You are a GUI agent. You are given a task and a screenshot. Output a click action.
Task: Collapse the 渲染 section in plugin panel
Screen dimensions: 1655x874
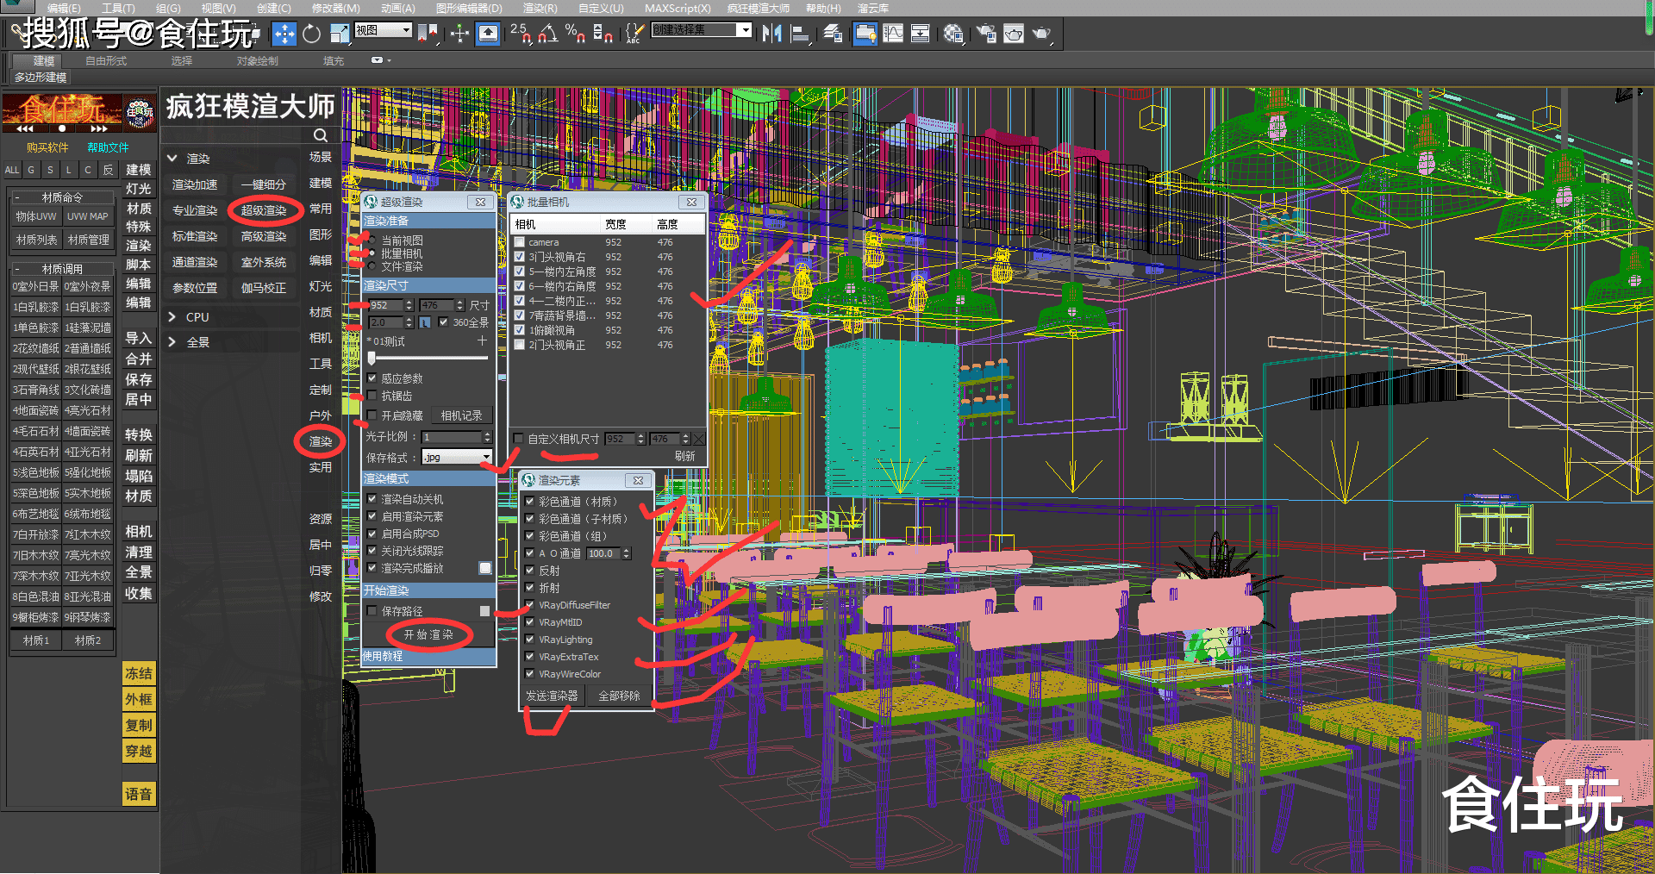coord(172,159)
